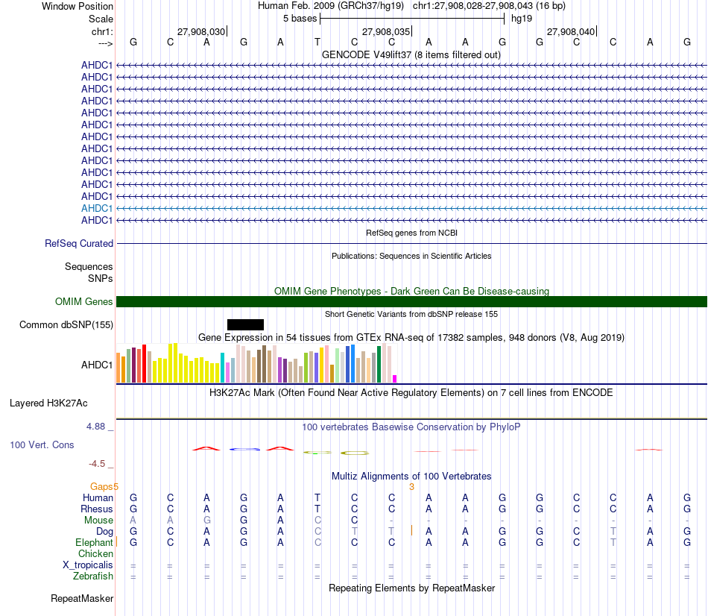Open the GENCODE V49lift37 track title
The image size is (708, 616).
click(411, 54)
